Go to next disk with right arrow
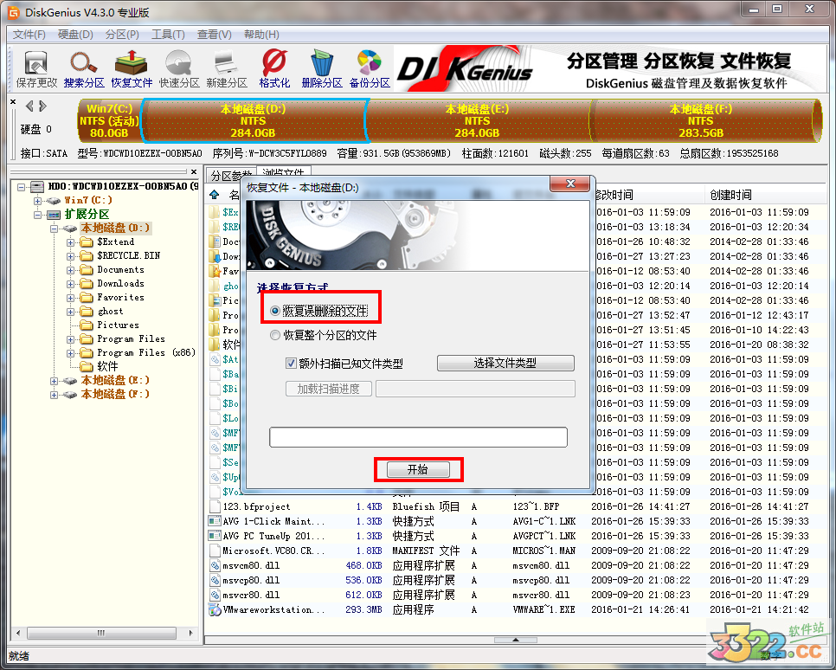Screen dimensions: 836x670 pyautogui.click(x=42, y=106)
